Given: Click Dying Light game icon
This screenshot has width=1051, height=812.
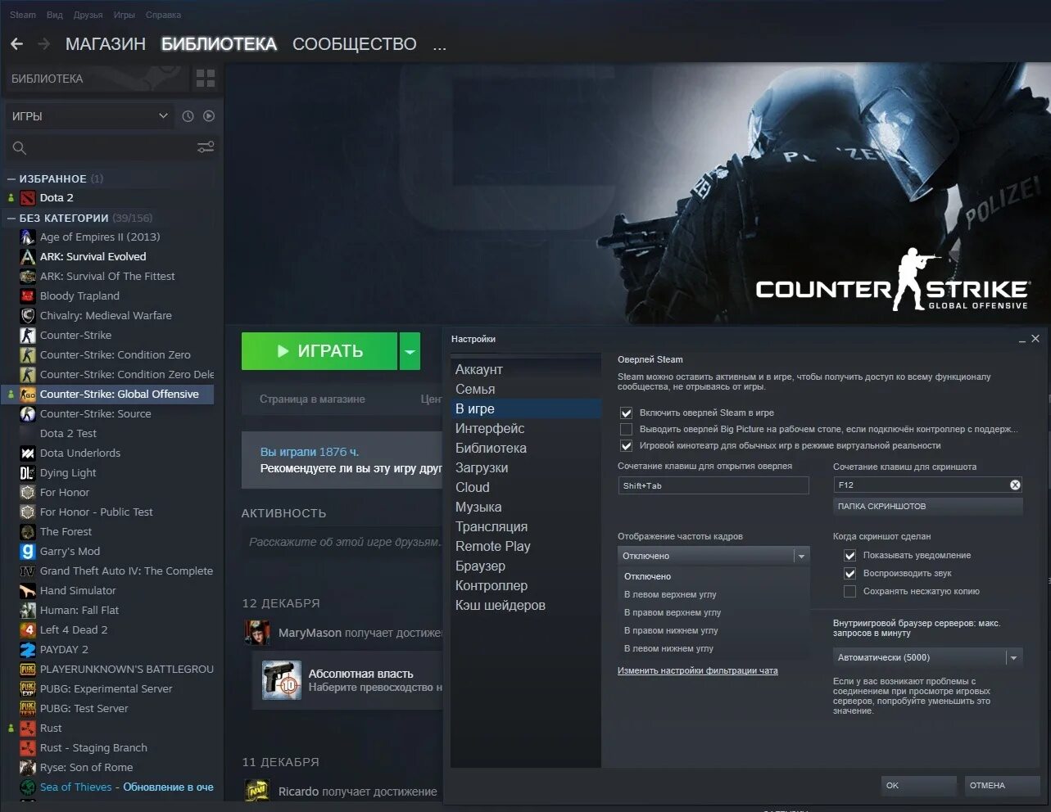Looking at the screenshot, I should coord(28,473).
